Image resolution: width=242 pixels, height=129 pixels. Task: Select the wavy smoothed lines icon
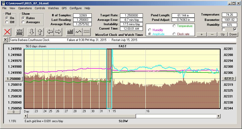(x=87, y=32)
